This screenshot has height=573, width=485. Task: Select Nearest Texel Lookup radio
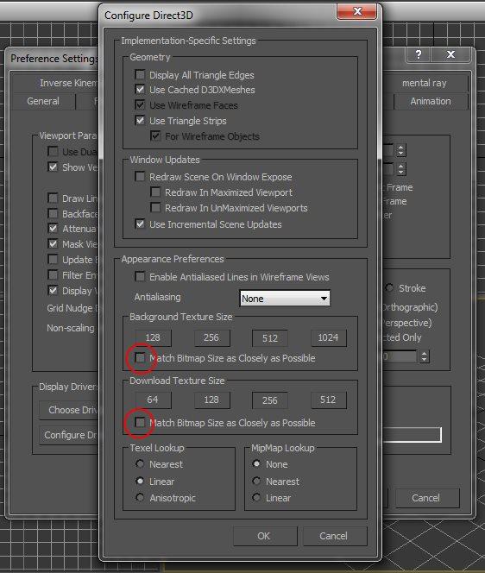click(x=140, y=463)
